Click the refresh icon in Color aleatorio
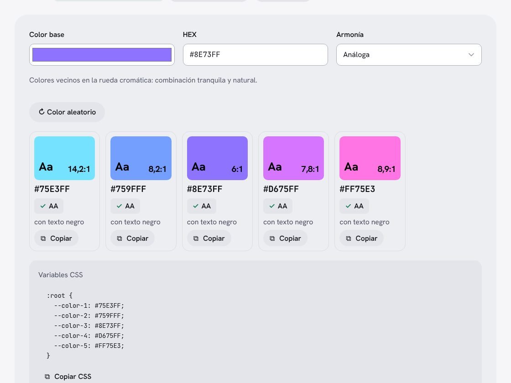The width and height of the screenshot is (511, 383). (x=42, y=112)
